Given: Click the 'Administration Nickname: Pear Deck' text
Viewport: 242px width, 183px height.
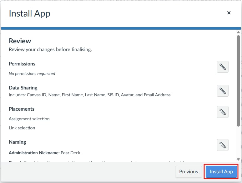Looking at the screenshot, I should coord(44,153).
